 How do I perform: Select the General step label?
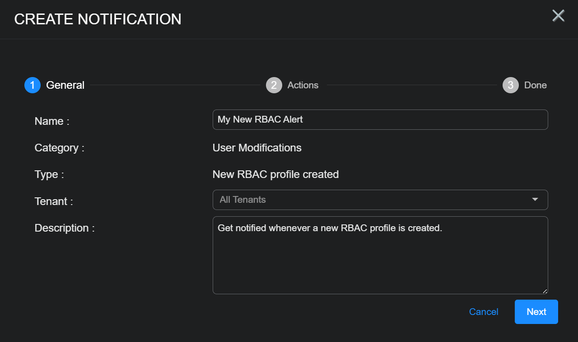click(x=65, y=85)
